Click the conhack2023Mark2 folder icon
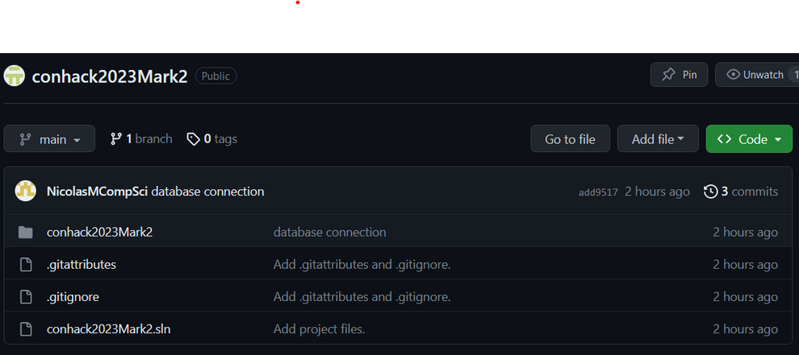799x355 pixels. tap(26, 233)
